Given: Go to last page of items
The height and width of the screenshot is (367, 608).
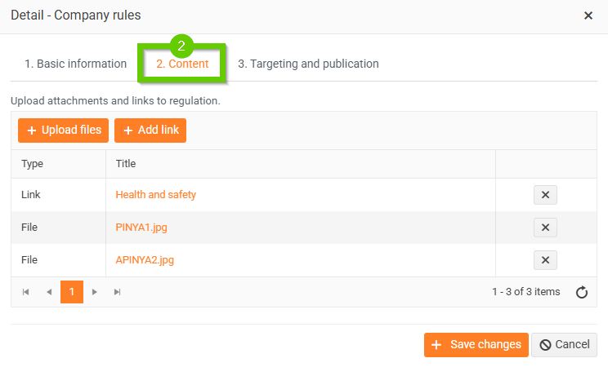Looking at the screenshot, I should click(x=118, y=292).
